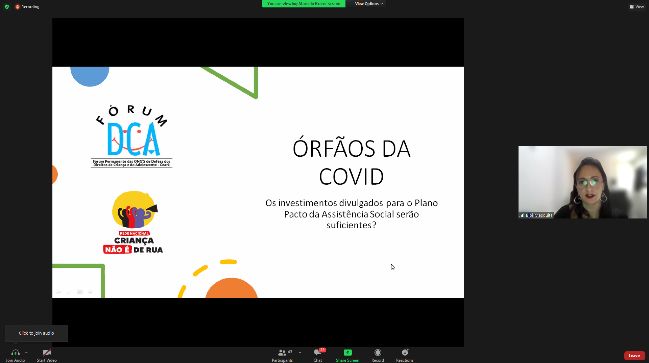Open the Chat with 22 unread messages

point(318,353)
